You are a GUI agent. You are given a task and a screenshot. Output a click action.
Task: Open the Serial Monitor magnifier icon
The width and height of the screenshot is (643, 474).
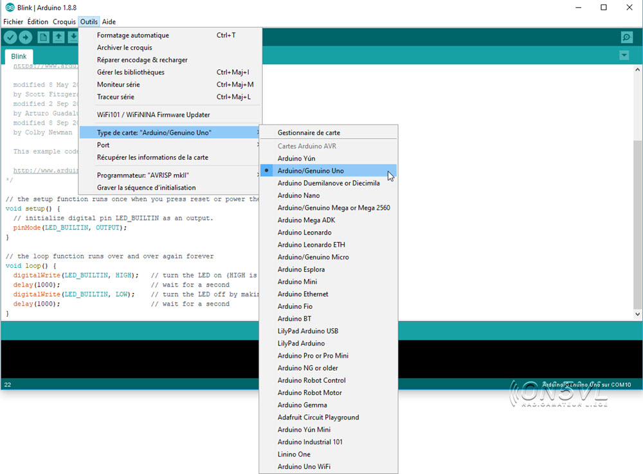pyautogui.click(x=626, y=37)
